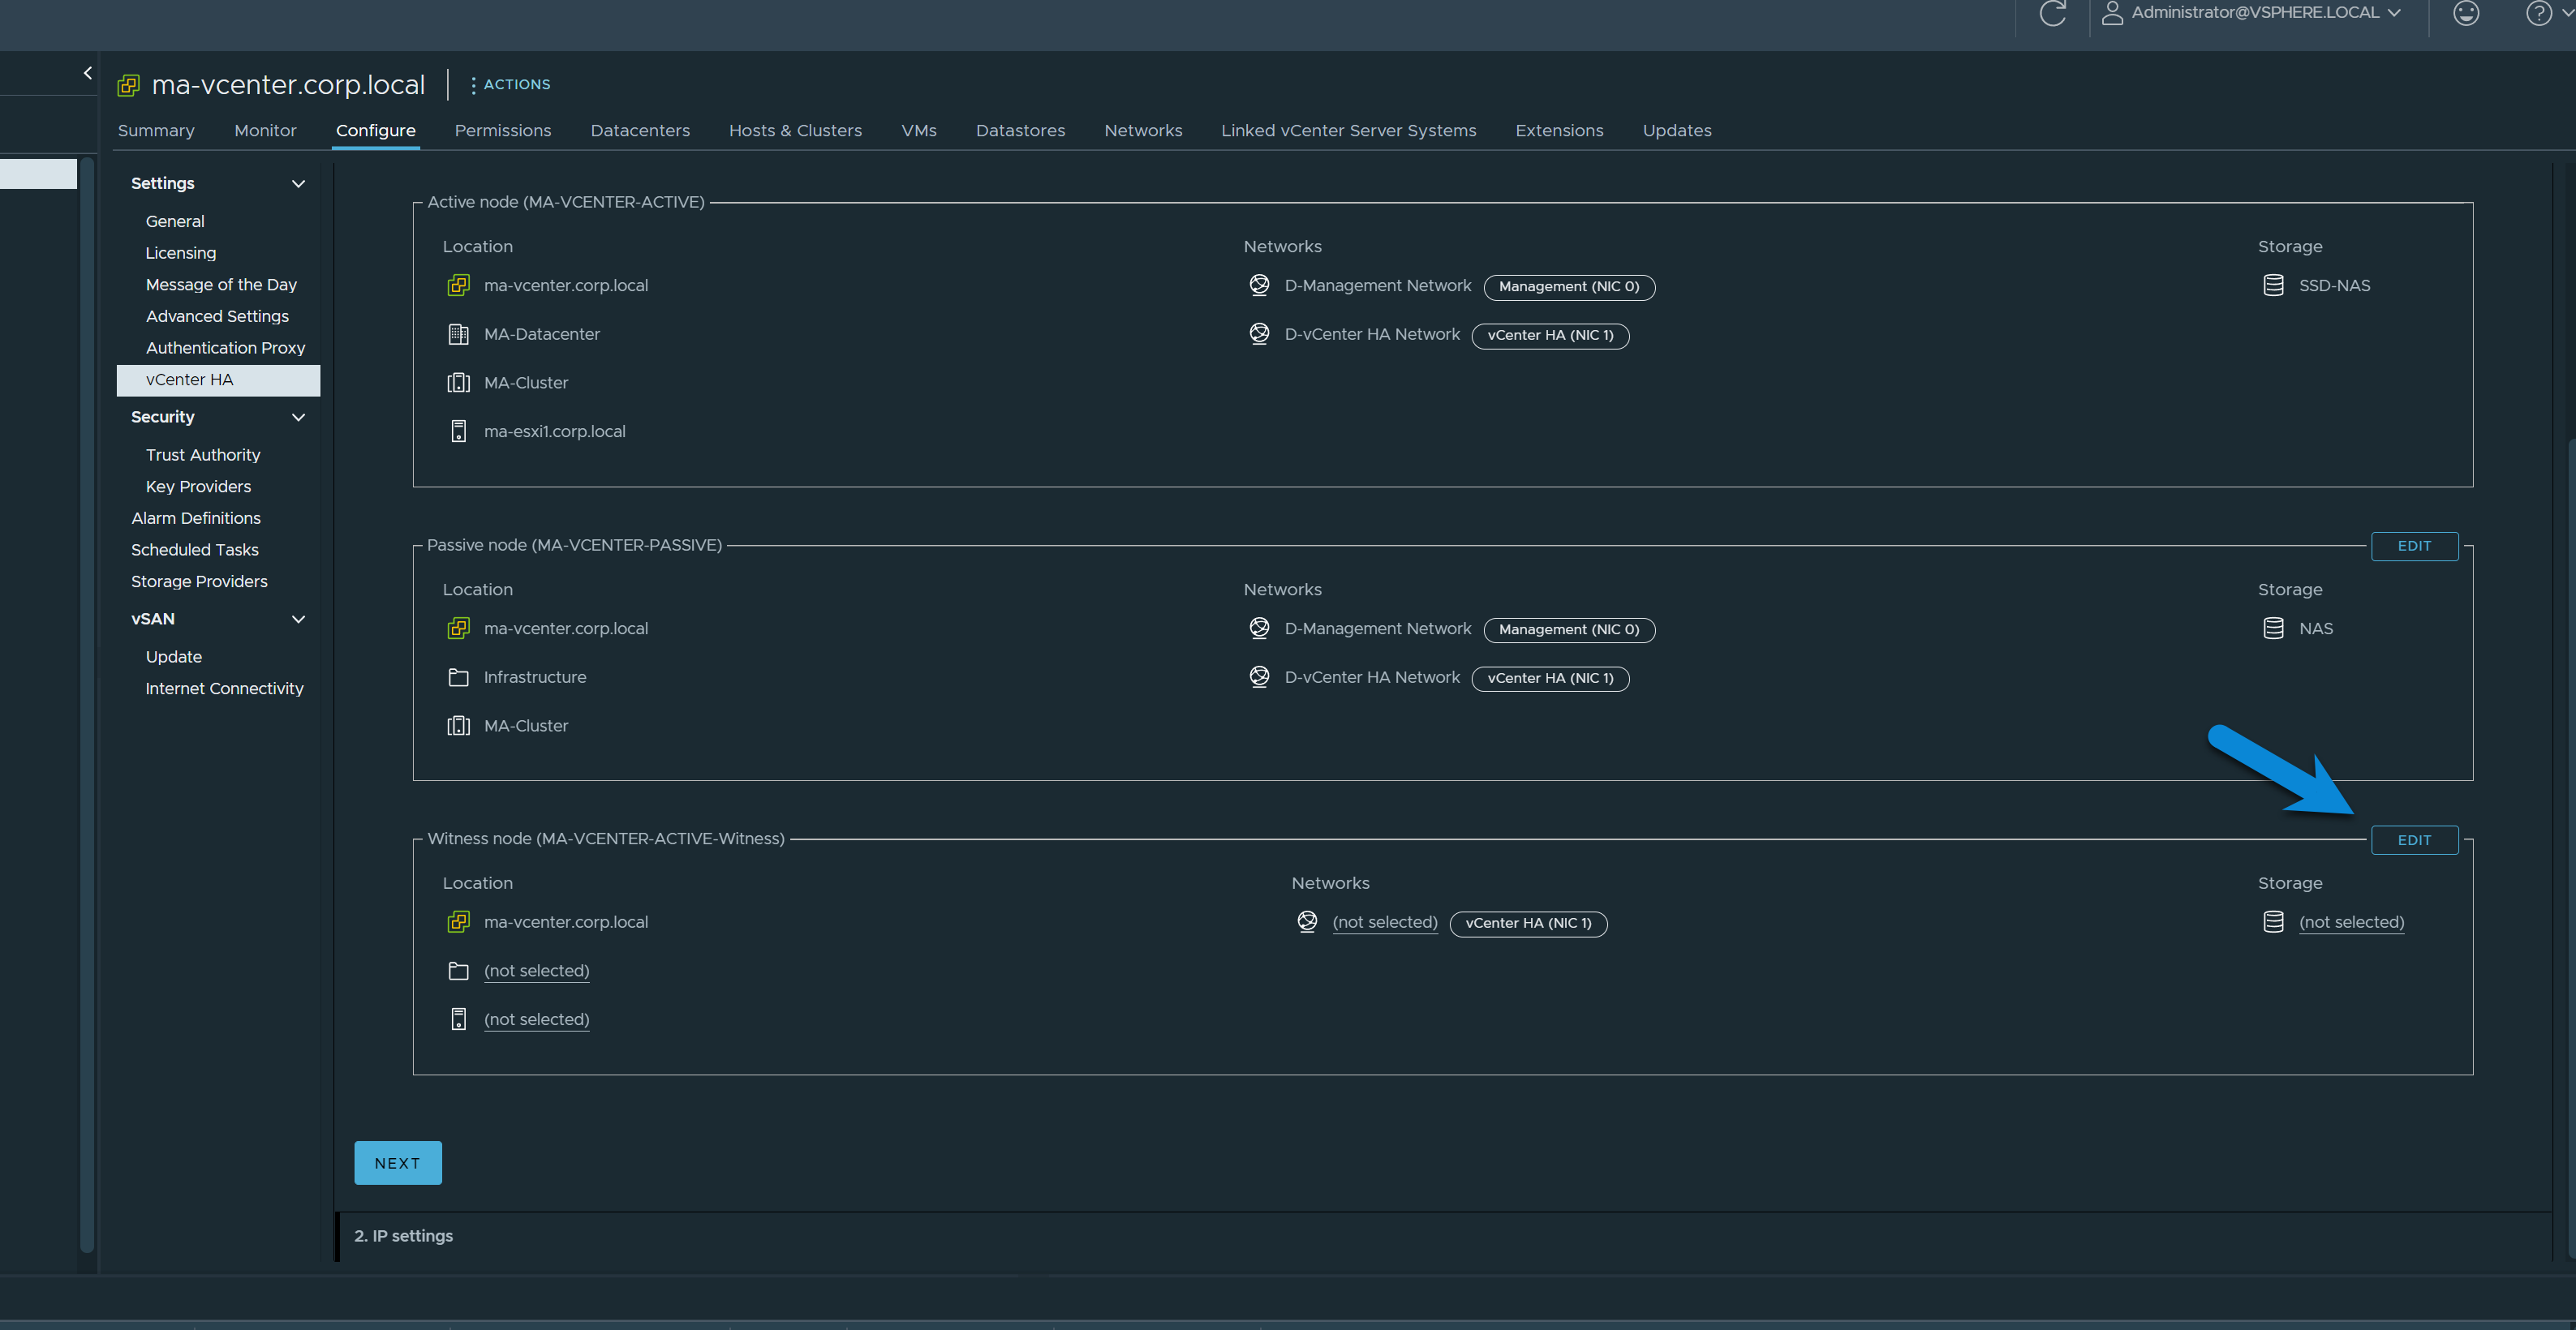This screenshot has height=1330, width=2576.
Task: Open the Extensions tab
Action: click(1559, 131)
